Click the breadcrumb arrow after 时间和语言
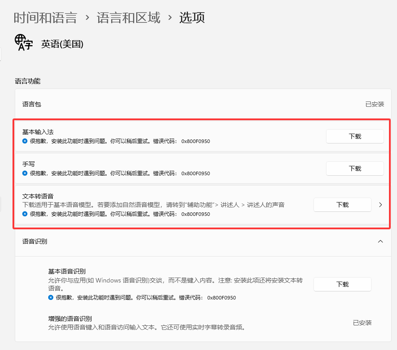 [x=87, y=18]
